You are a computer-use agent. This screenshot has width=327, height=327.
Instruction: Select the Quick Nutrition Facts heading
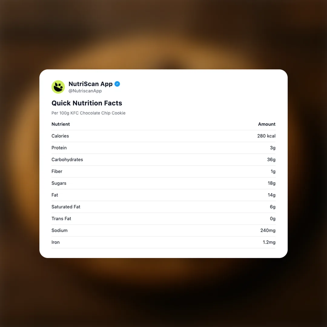coord(87,103)
